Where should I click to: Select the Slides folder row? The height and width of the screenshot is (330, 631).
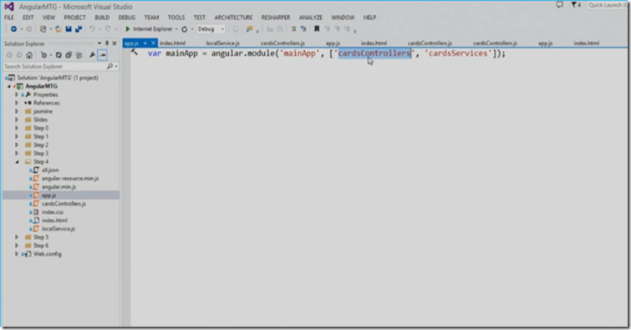pos(40,120)
